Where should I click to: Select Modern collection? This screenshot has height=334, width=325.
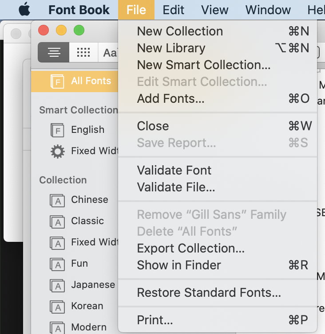[x=75, y=327]
